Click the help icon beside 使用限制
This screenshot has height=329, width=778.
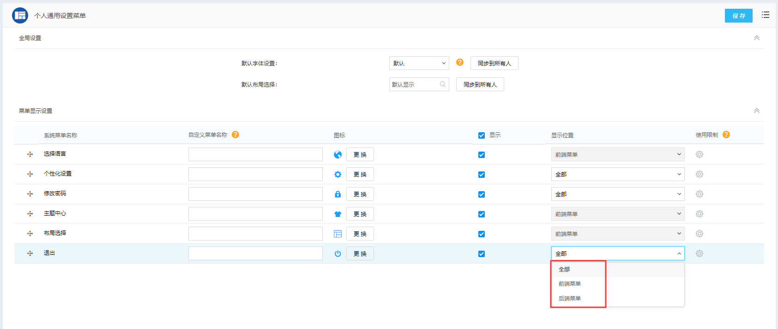(726, 135)
